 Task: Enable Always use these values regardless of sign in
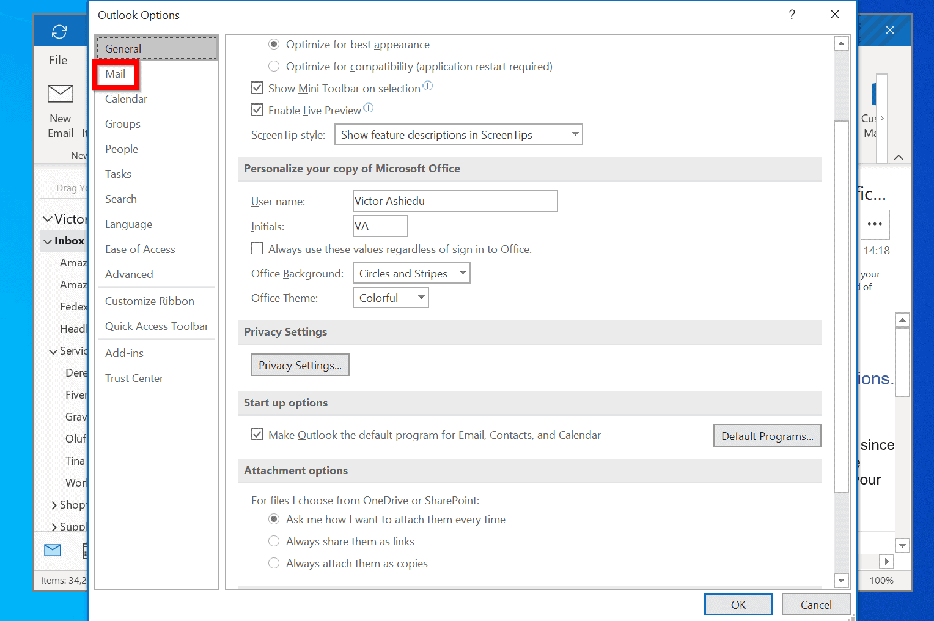point(257,248)
